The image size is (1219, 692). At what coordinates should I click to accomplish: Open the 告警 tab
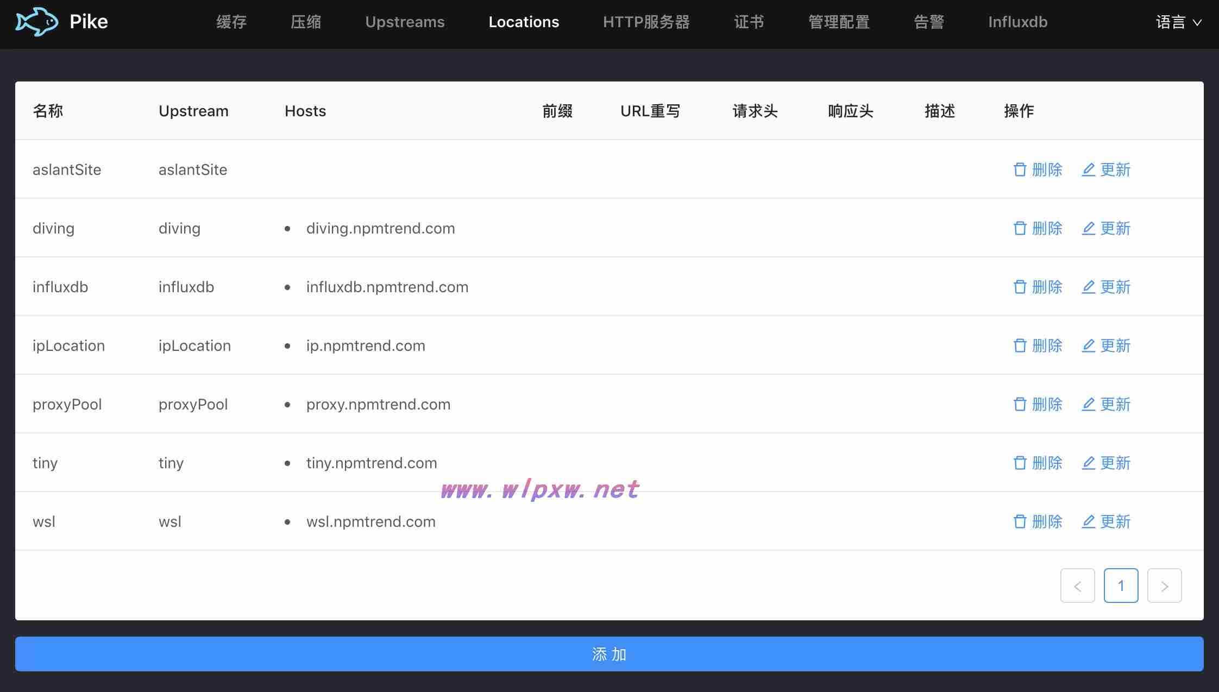[x=929, y=22]
